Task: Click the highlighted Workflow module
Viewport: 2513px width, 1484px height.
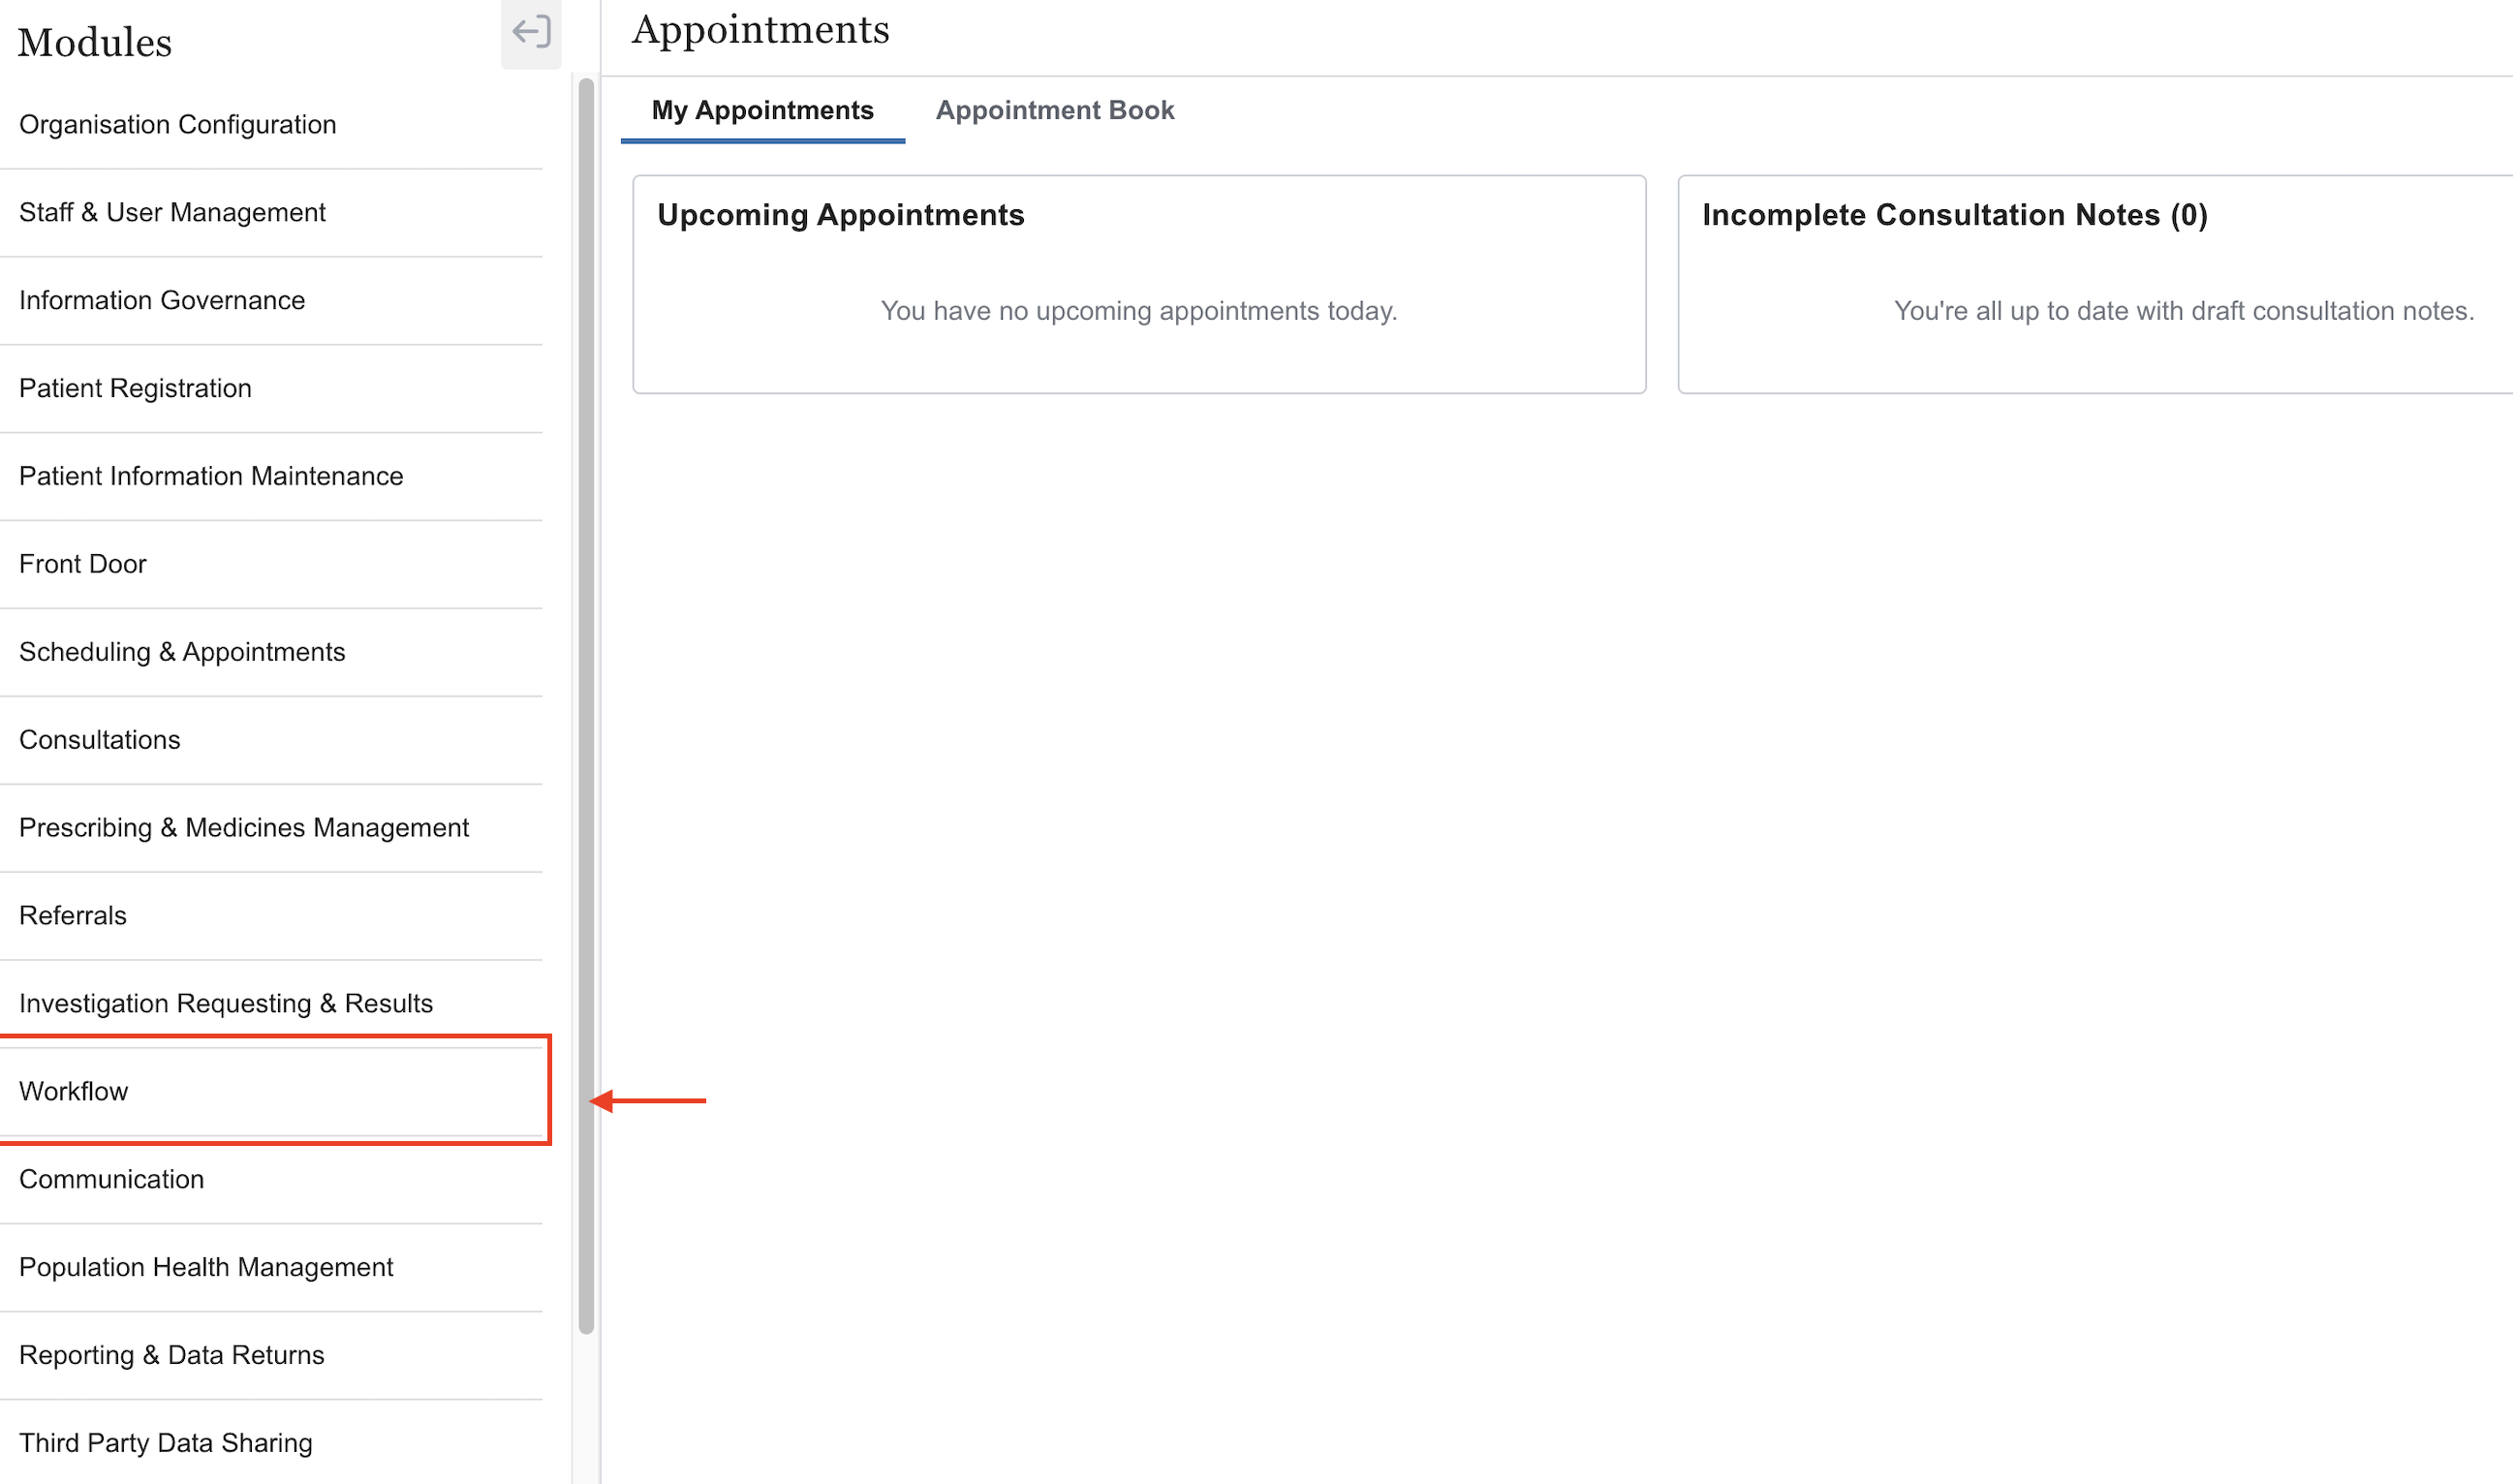Action: pyautogui.click(x=74, y=1092)
